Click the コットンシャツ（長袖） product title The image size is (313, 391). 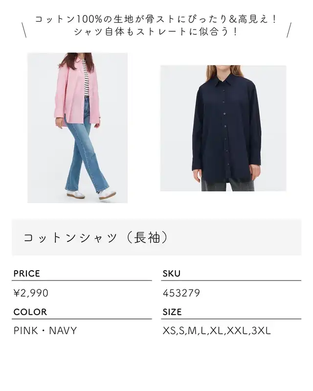pos(95,237)
